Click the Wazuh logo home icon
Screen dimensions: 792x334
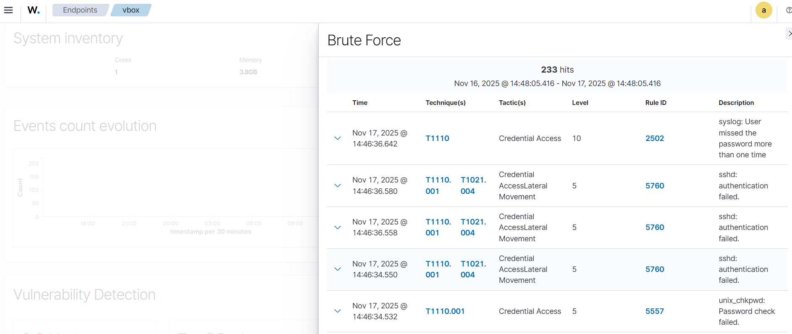(34, 10)
